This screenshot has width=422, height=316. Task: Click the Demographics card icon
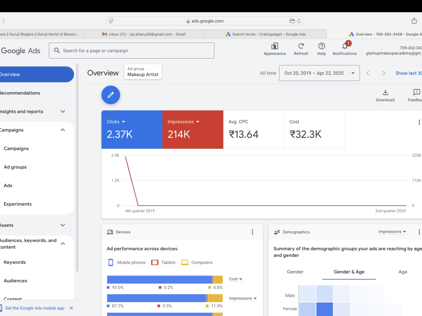(x=277, y=232)
